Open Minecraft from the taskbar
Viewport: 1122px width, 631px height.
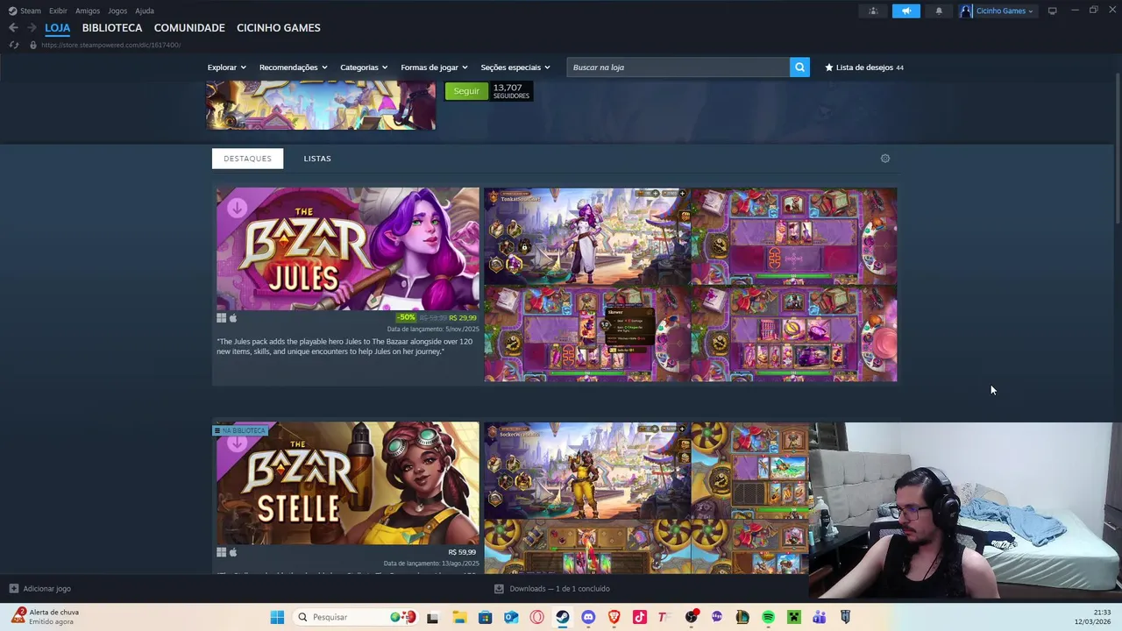pos(793,617)
